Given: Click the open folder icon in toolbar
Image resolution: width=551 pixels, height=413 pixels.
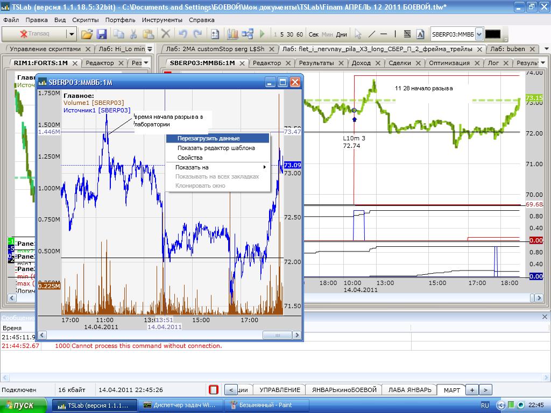Looking at the screenshot, I should click(x=87, y=34).
